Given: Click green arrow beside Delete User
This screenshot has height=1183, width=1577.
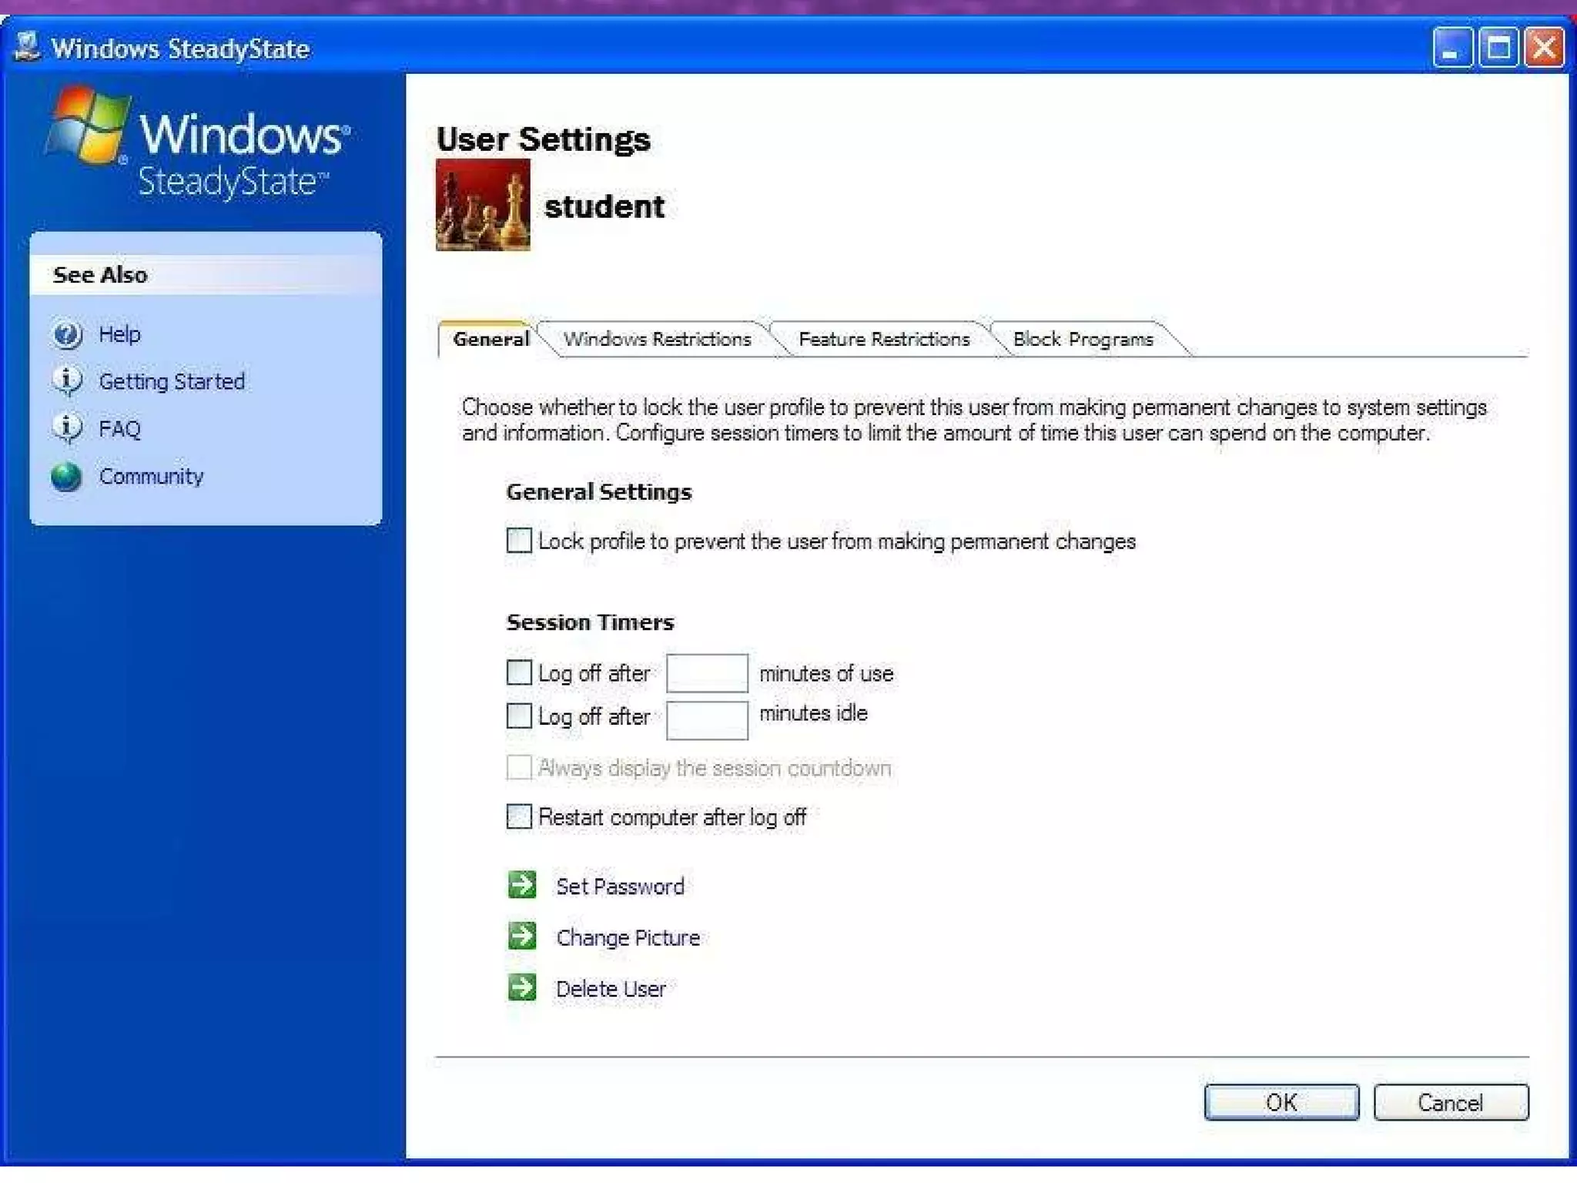Looking at the screenshot, I should 522,987.
